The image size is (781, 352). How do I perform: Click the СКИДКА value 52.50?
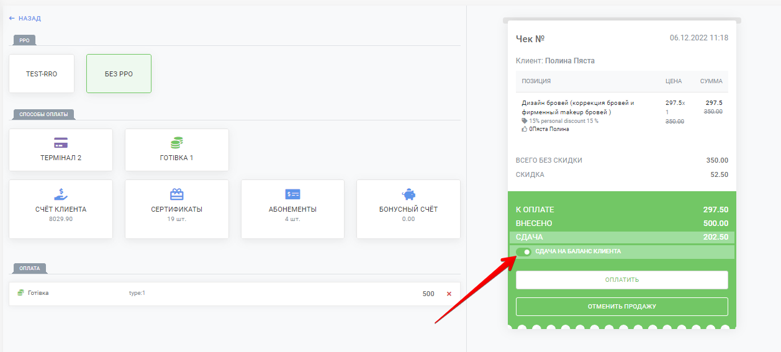click(x=720, y=174)
